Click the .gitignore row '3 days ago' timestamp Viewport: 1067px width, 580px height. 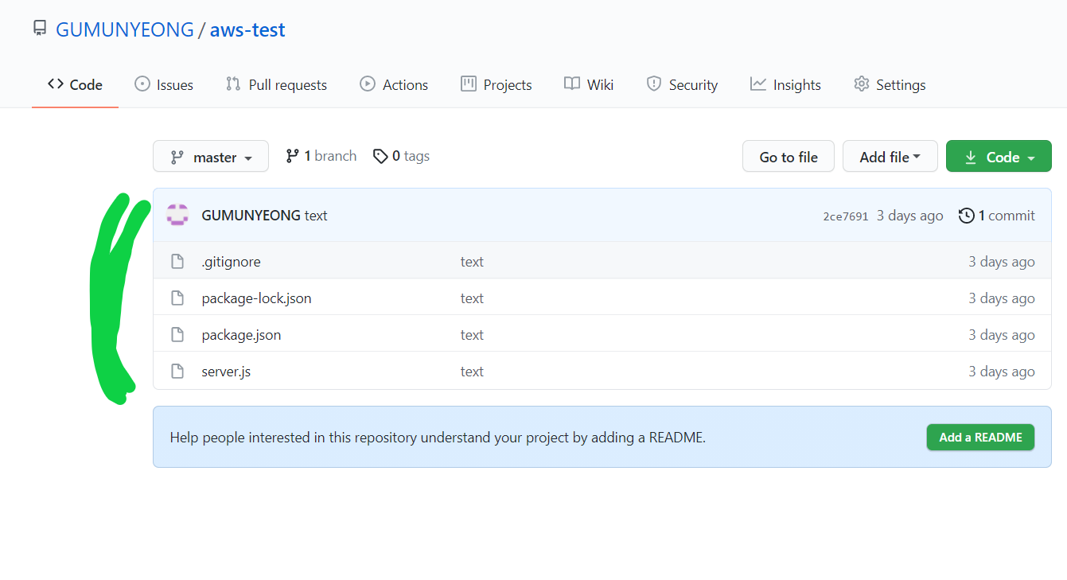click(x=1002, y=262)
